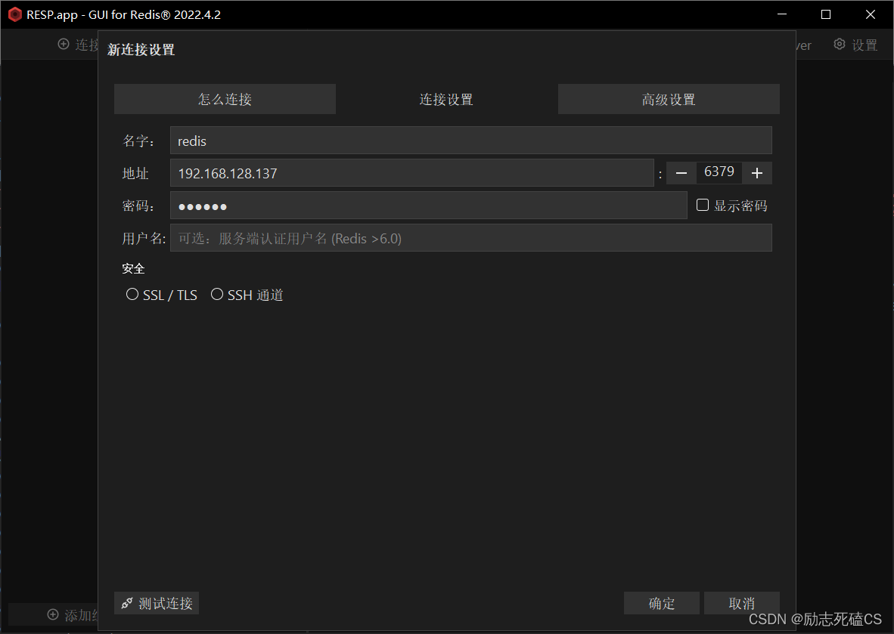Focus the 密码 password field
Image resolution: width=894 pixels, height=634 pixels.
(428, 206)
